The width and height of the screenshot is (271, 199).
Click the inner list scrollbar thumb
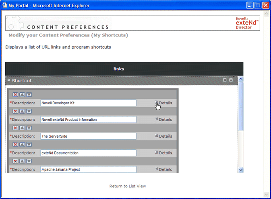241,106
